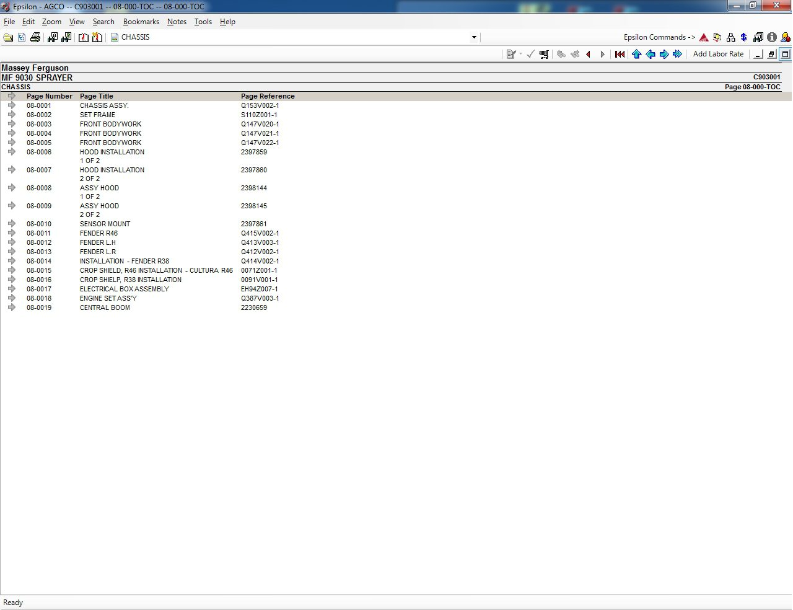This screenshot has height=610, width=793.
Task: Open the Tools menu
Action: (x=203, y=22)
